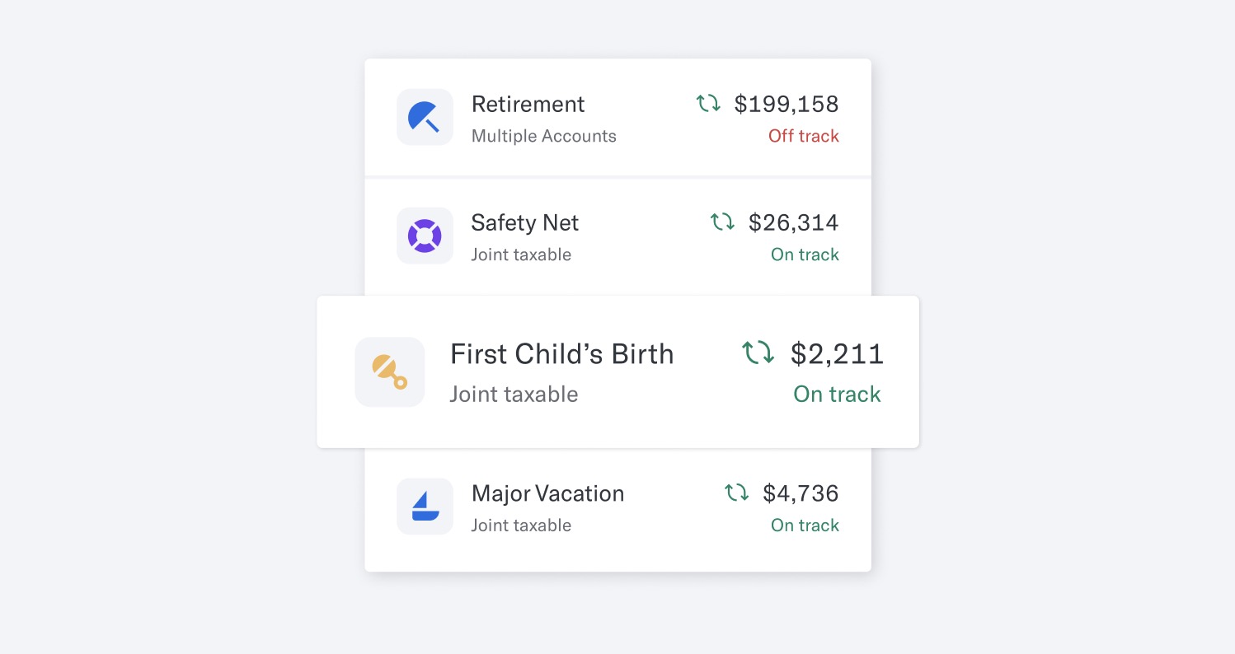
Task: Open the Major Vacation goal title
Action: tap(547, 493)
